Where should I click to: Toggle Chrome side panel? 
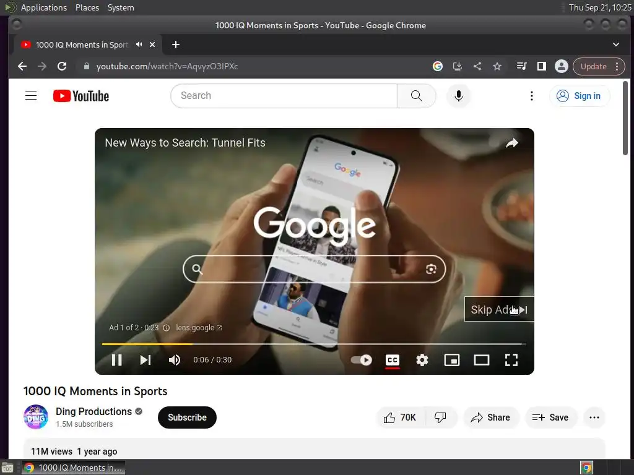click(542, 66)
